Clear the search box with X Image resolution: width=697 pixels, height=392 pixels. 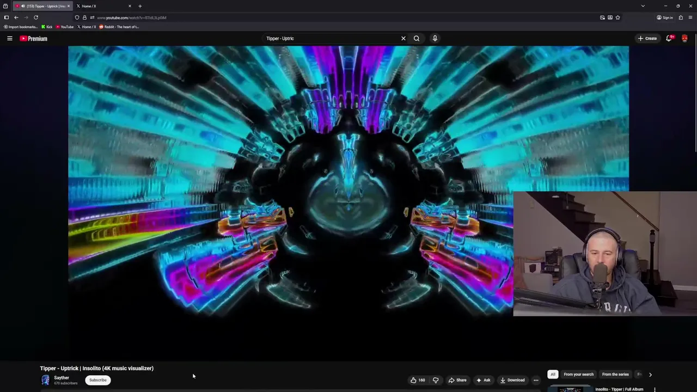(x=403, y=39)
